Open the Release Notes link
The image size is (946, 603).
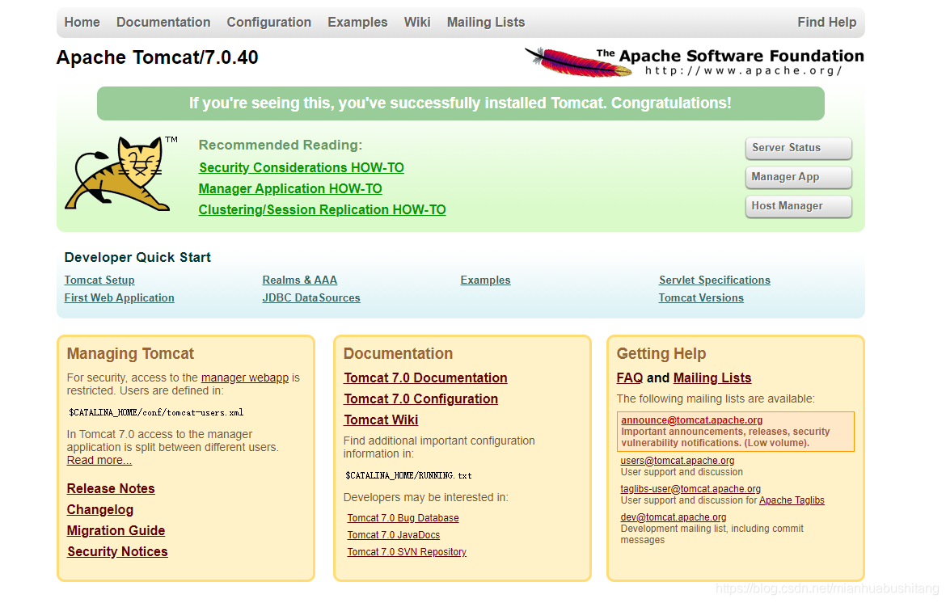click(111, 488)
